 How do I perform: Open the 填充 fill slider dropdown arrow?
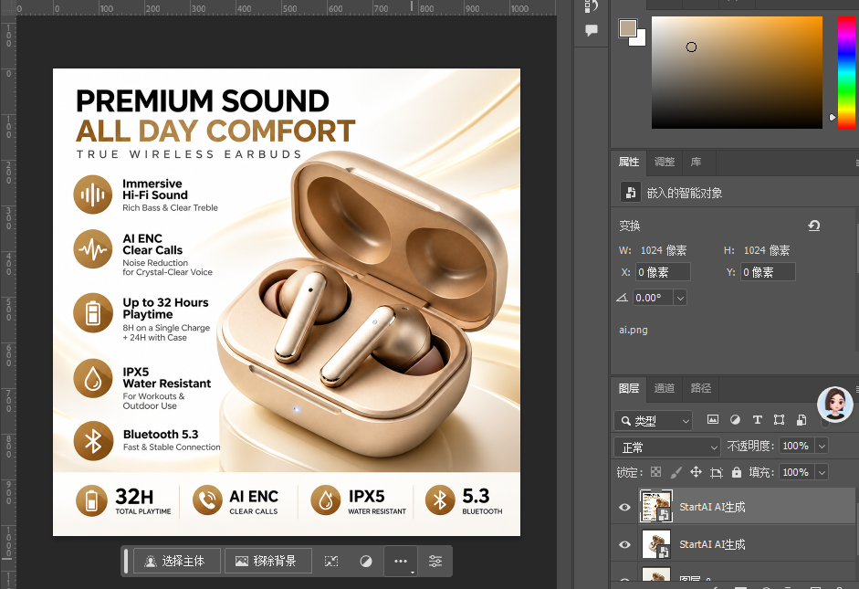(x=822, y=472)
